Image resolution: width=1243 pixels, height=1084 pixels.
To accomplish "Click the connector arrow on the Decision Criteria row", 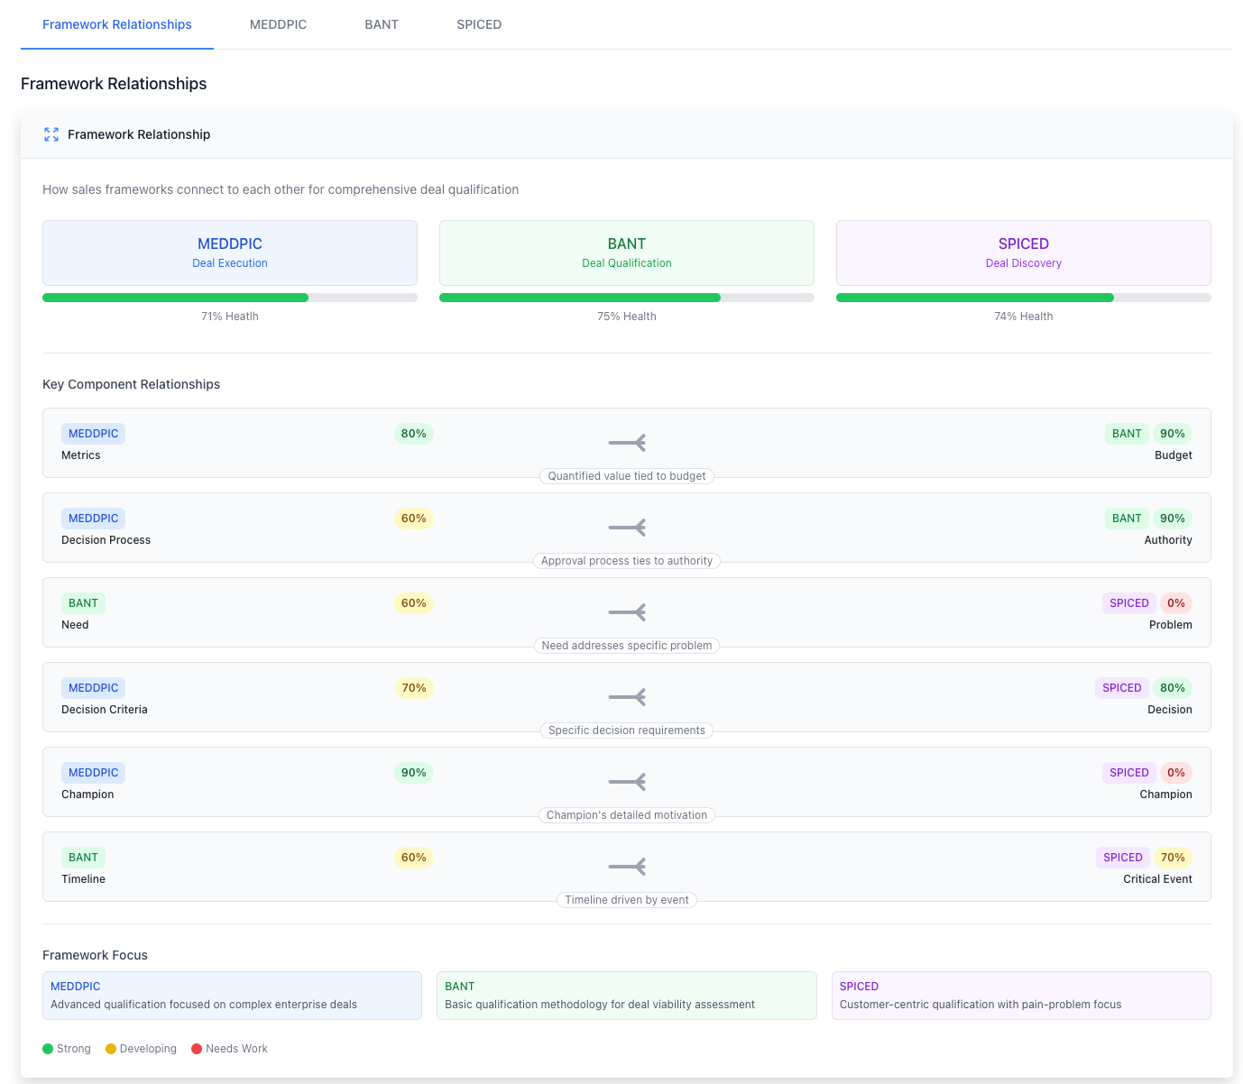I will pyautogui.click(x=626, y=697).
